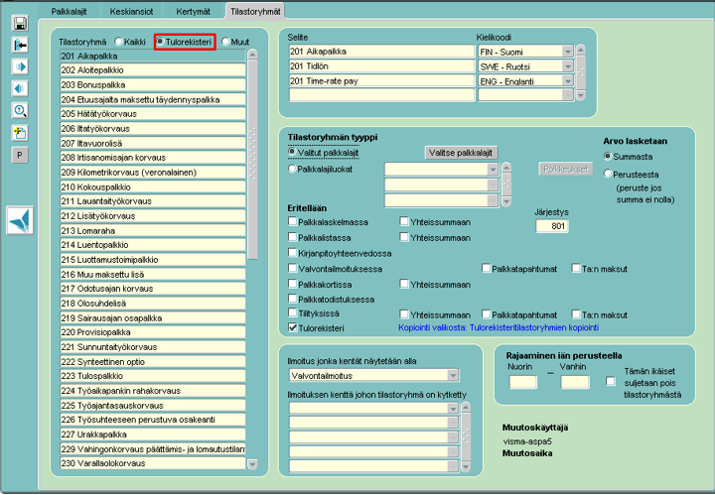Click the empty fourth Selite field

[381, 94]
